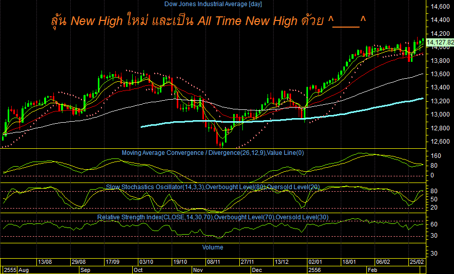The image size is (454, 274).
Task: Click the 13,200 price axis label
Action: click(440, 101)
